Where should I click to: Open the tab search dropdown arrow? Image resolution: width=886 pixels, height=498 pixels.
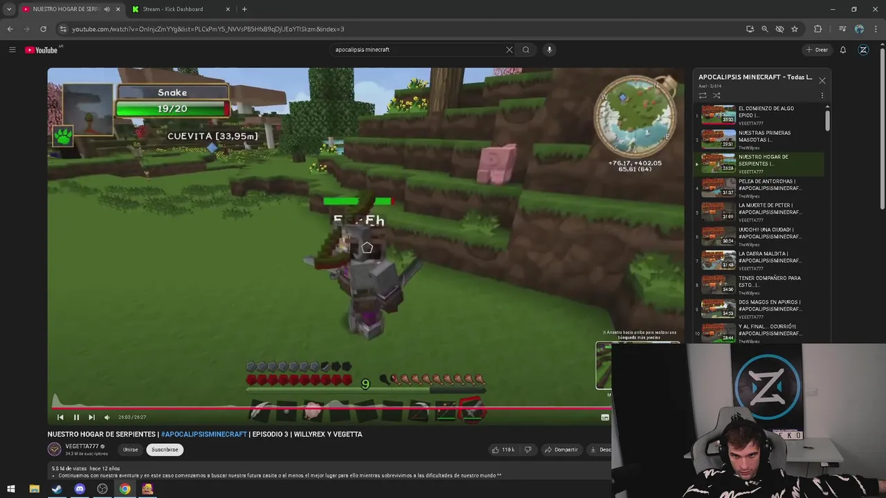coord(9,9)
